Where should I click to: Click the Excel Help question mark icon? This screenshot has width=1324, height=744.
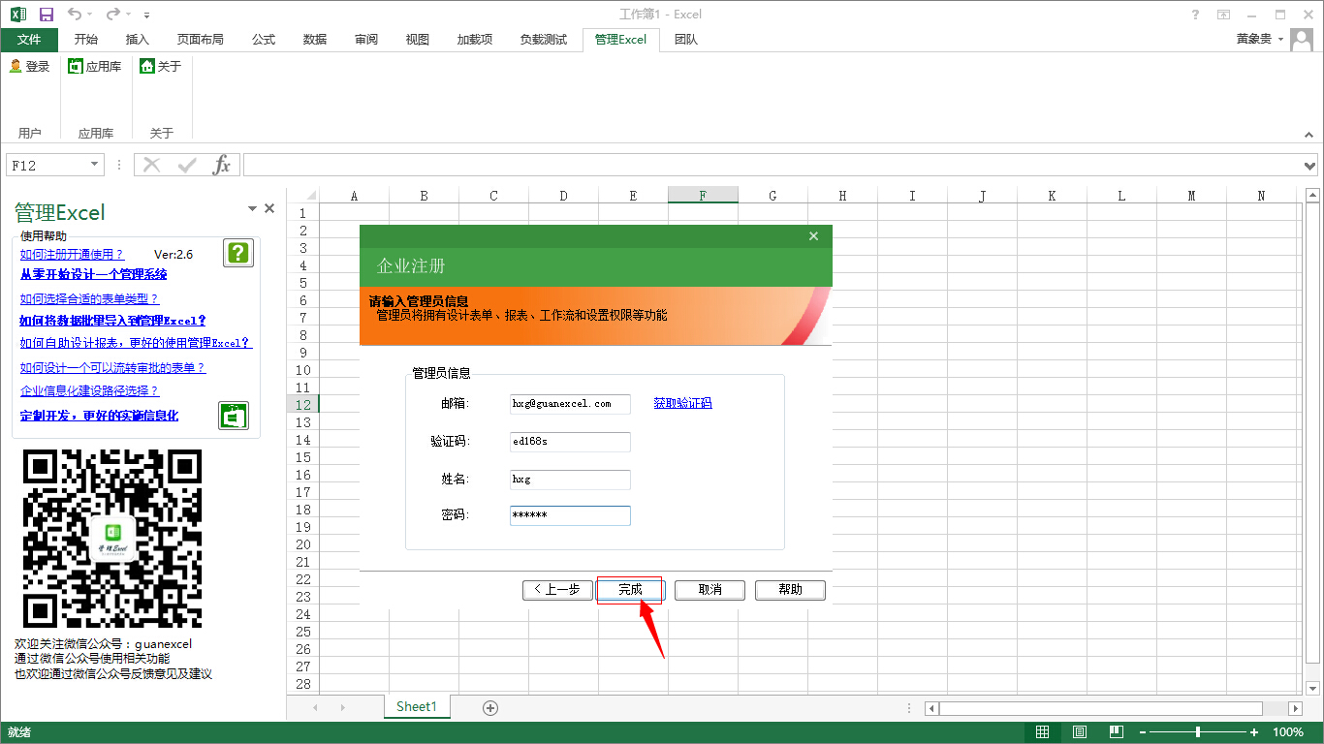[x=1195, y=15]
